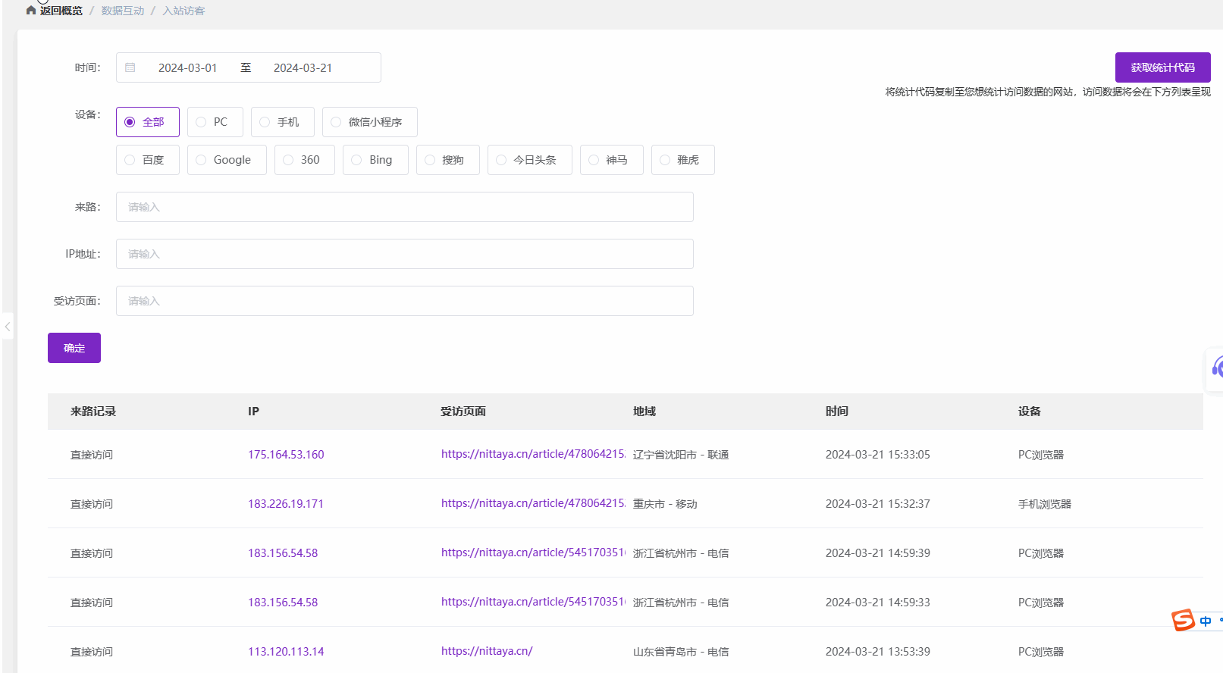The width and height of the screenshot is (1223, 673).
Task: Click the home icon beside 返回概览
Action: click(31, 11)
